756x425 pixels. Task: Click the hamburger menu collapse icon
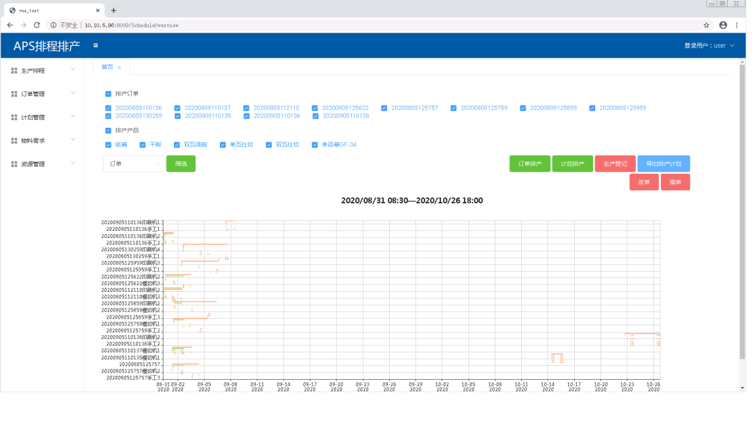pos(96,45)
